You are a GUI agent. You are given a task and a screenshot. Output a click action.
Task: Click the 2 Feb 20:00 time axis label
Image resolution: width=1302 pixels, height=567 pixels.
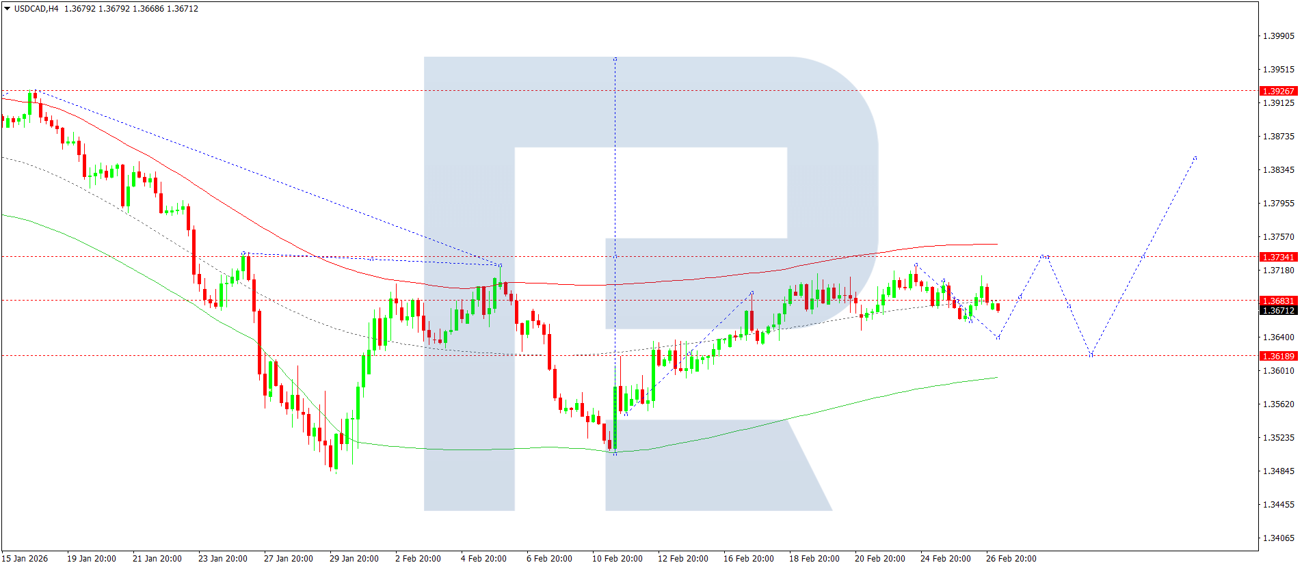click(418, 559)
